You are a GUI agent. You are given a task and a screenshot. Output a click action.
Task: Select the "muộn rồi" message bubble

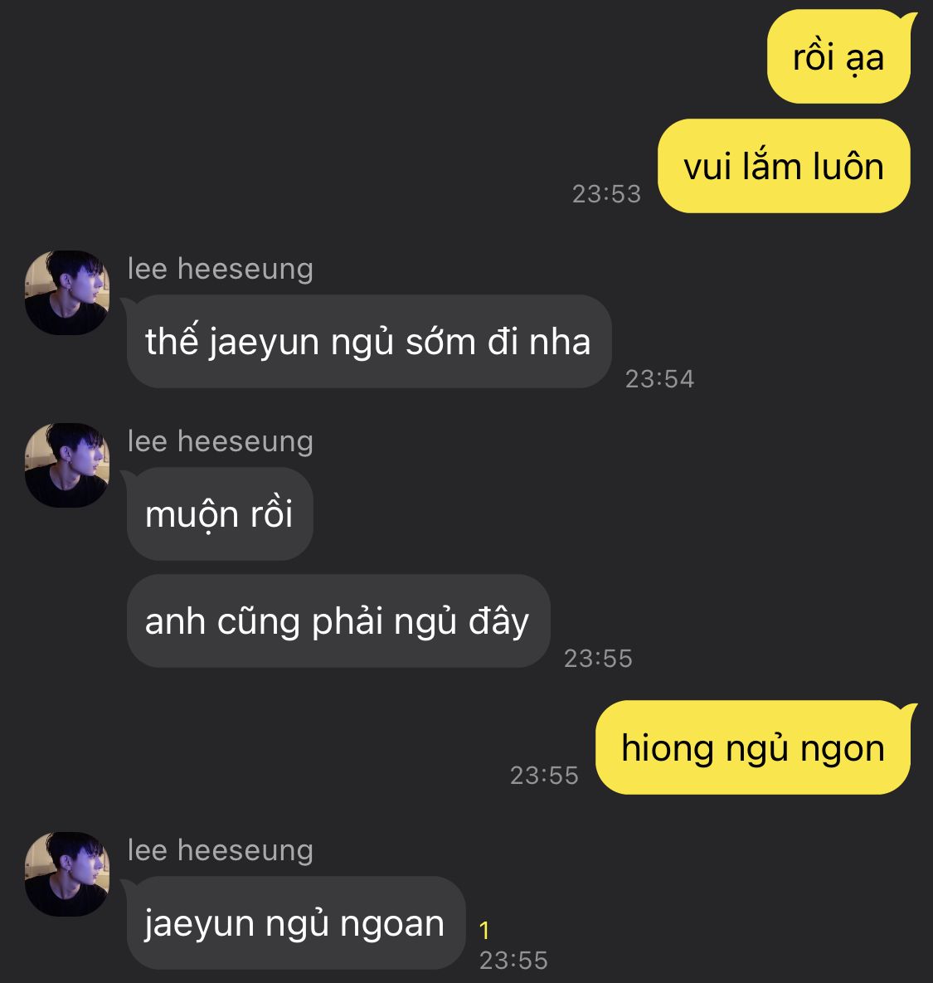pyautogui.click(x=219, y=513)
